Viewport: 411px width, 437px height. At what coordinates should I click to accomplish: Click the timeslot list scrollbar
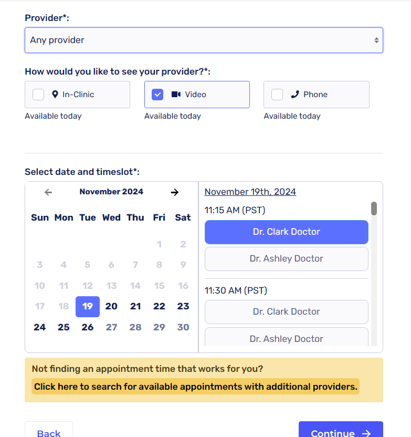pos(374,209)
